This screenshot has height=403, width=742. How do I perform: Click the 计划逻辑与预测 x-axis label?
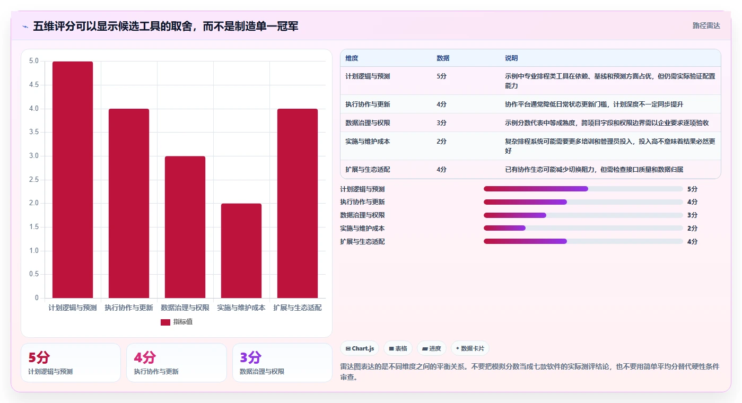point(73,308)
